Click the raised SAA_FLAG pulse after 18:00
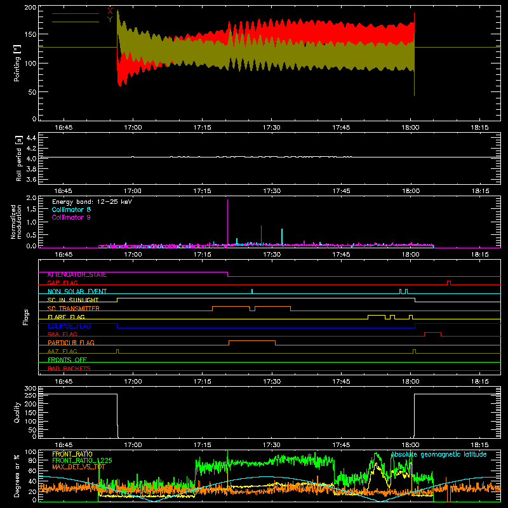 pyautogui.click(x=432, y=334)
